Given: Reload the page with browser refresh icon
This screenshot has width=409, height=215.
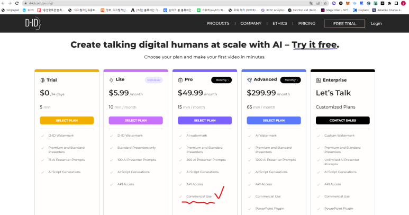Looking at the screenshot, I should (x=17, y=3).
